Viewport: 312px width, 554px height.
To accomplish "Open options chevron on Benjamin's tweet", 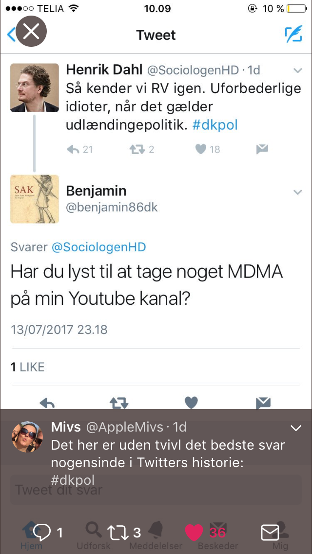I will coord(298,193).
